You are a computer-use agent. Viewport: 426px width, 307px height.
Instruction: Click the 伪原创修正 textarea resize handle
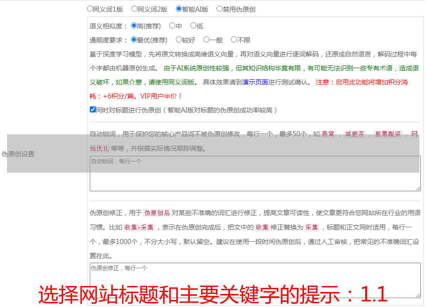point(418,295)
